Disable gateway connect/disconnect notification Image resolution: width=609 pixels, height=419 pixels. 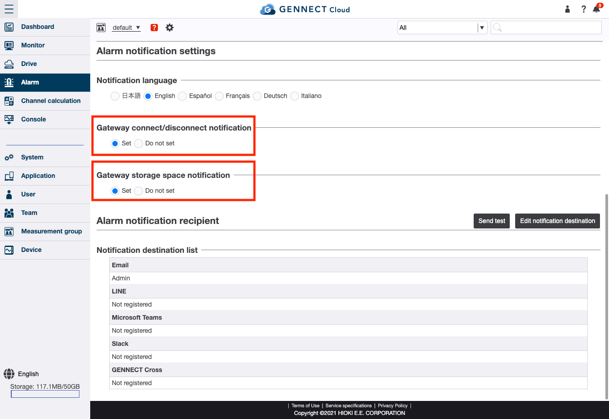tap(138, 143)
